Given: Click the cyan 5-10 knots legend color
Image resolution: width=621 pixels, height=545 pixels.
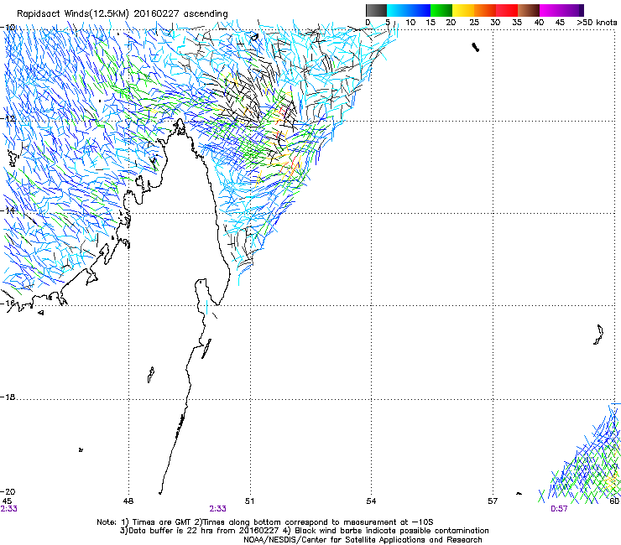Looking at the screenshot, I should tap(398, 10).
